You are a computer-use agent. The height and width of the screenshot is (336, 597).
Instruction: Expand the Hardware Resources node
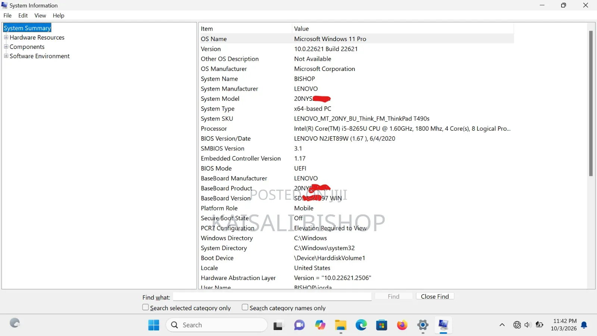(6, 37)
